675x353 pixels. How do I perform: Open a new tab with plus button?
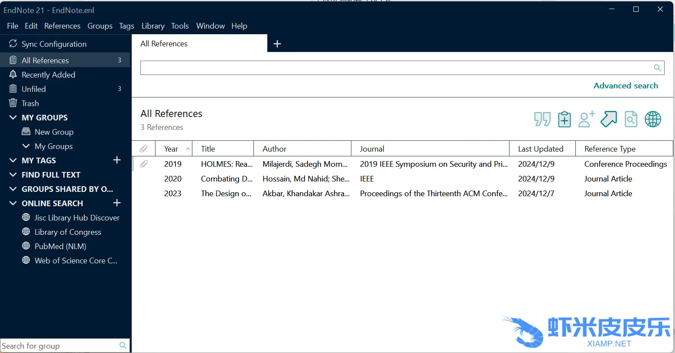click(x=277, y=44)
